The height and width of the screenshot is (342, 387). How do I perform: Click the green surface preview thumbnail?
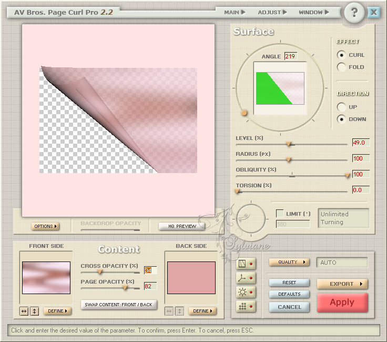coord(280,88)
